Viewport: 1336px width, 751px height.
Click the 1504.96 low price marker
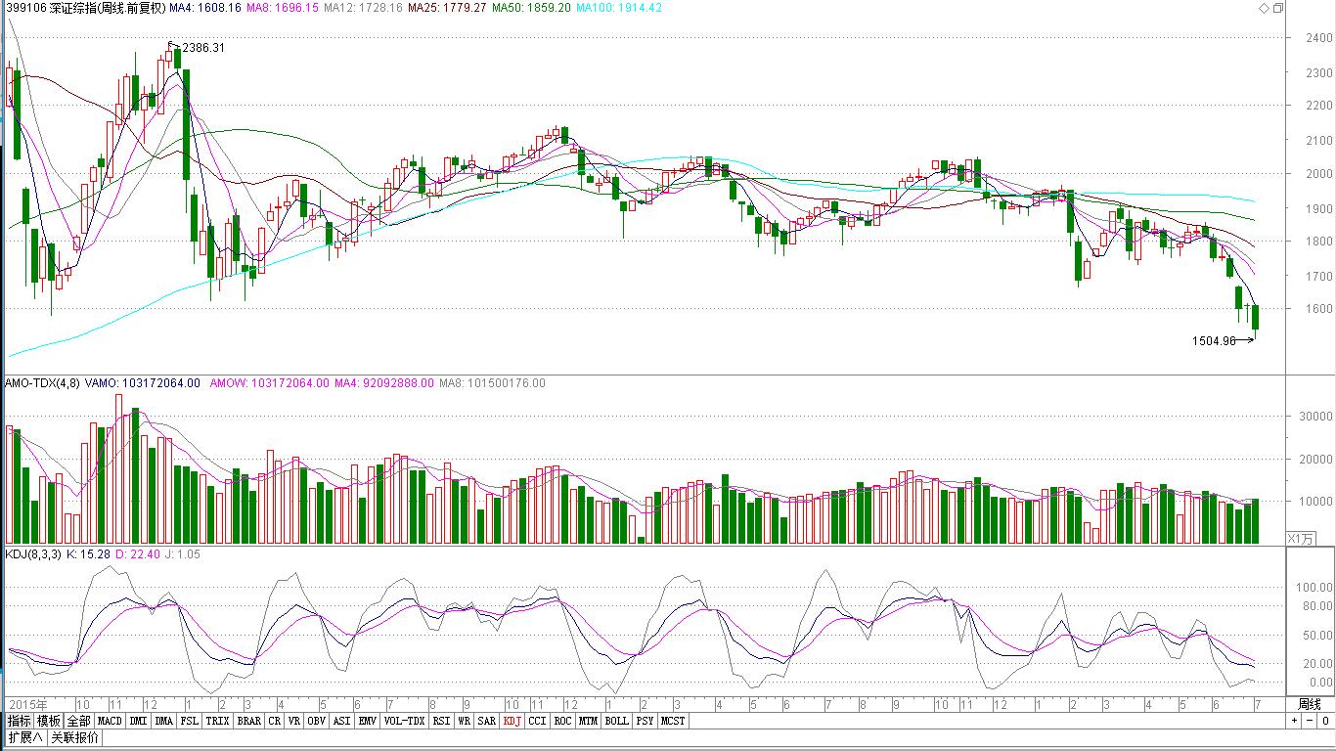point(1214,341)
